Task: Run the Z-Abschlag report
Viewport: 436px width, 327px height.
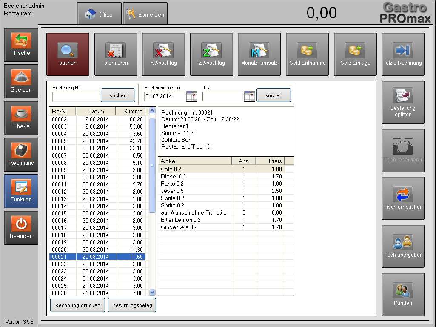Action: (211, 54)
